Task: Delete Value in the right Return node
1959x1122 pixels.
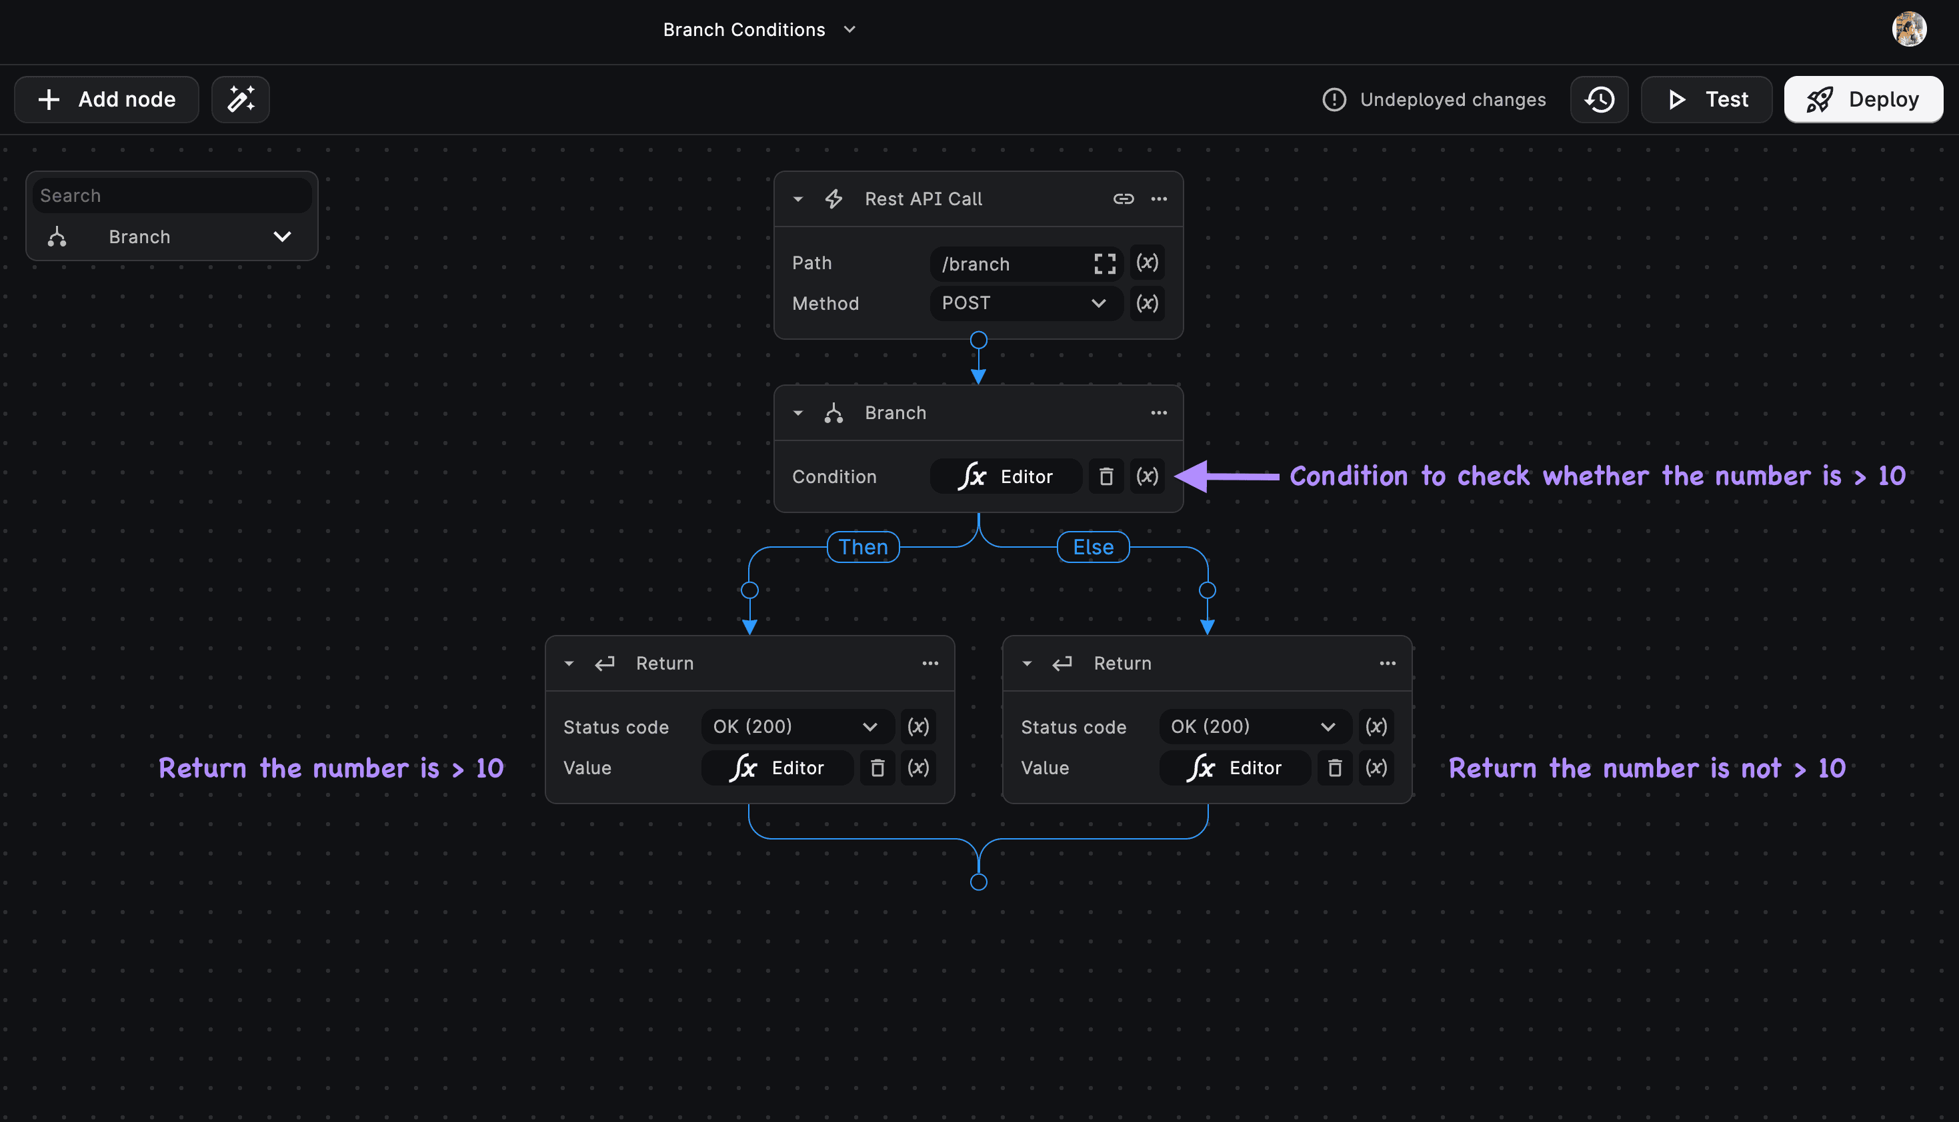Action: click(x=1334, y=768)
